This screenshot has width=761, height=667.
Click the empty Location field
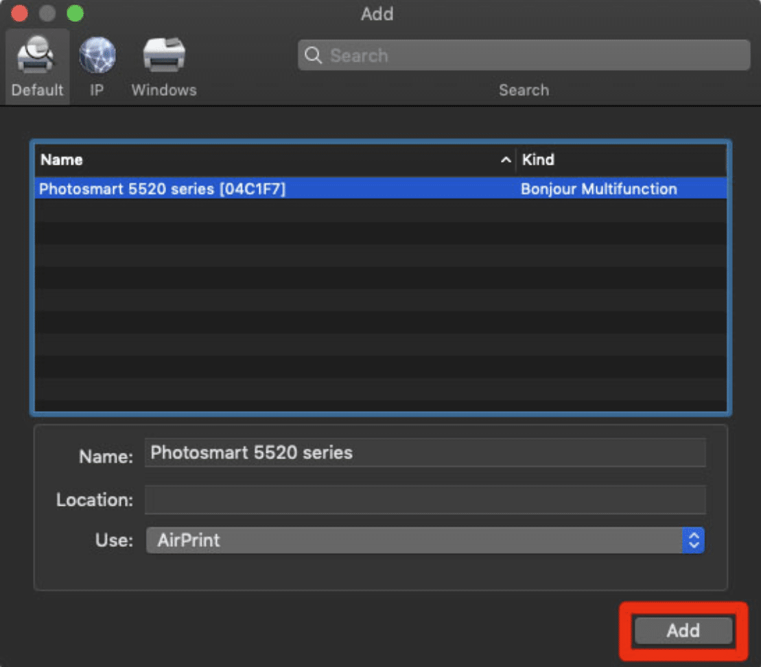click(x=425, y=500)
